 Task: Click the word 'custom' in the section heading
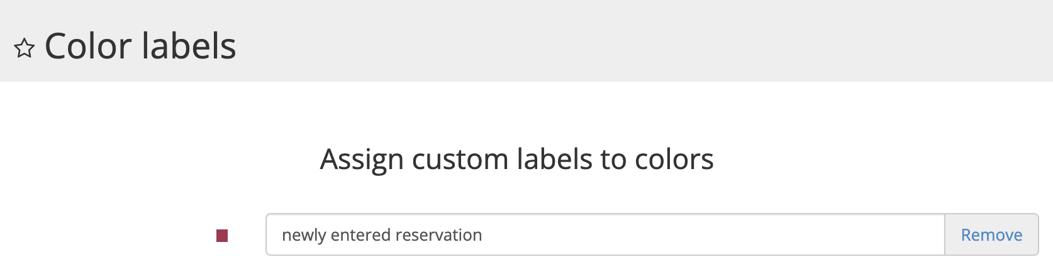459,159
